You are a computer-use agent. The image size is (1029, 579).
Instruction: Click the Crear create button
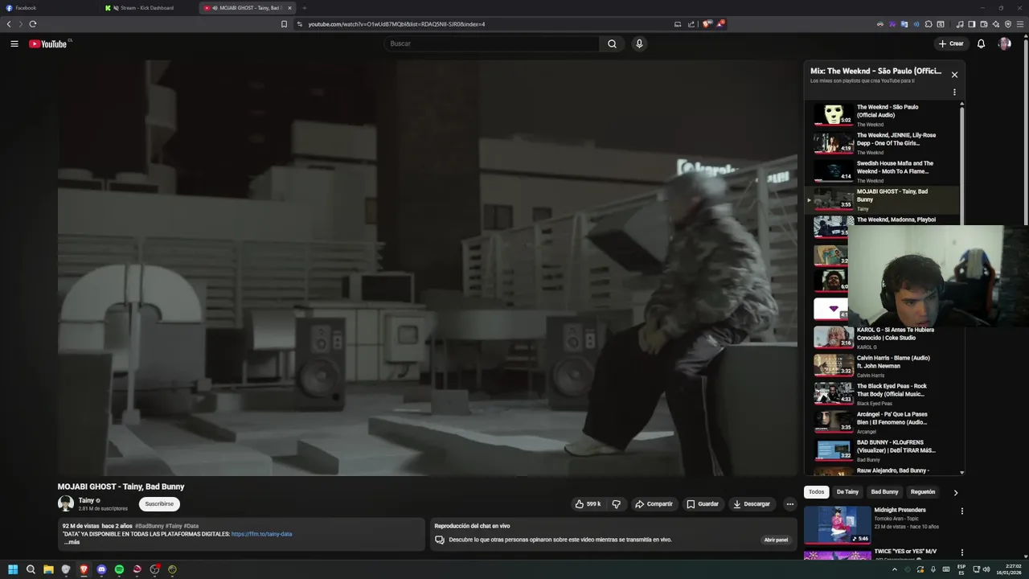[951, 43]
